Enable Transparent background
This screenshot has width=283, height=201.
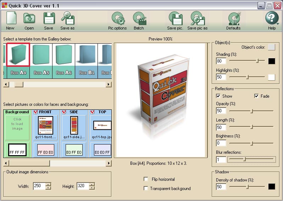coord(146,188)
